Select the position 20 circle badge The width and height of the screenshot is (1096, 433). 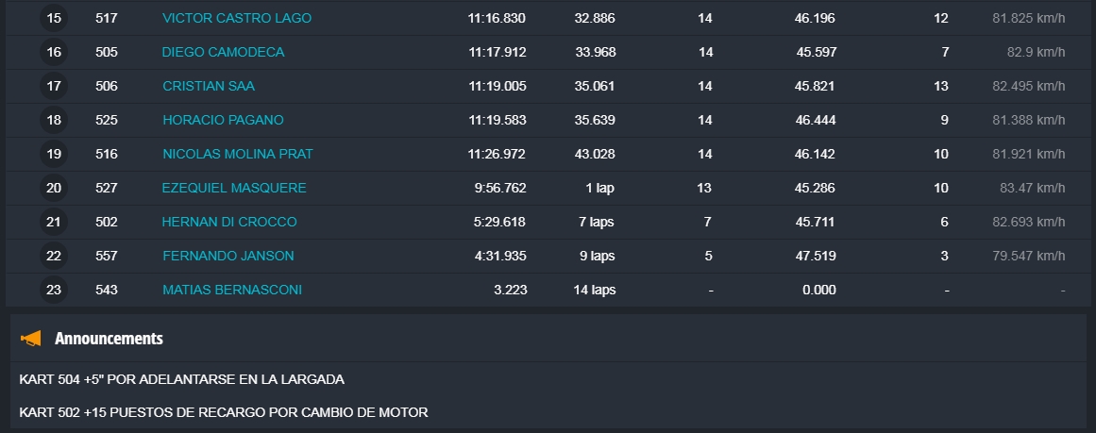pyautogui.click(x=54, y=188)
